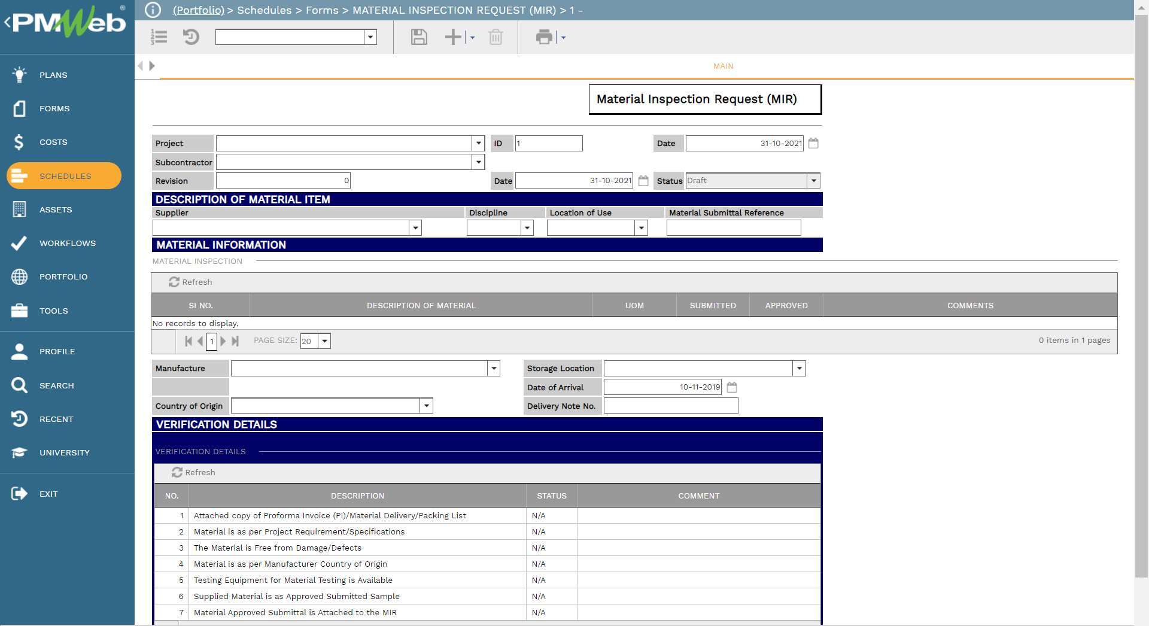Click Exit at the bottom of the sidebar

(x=48, y=494)
